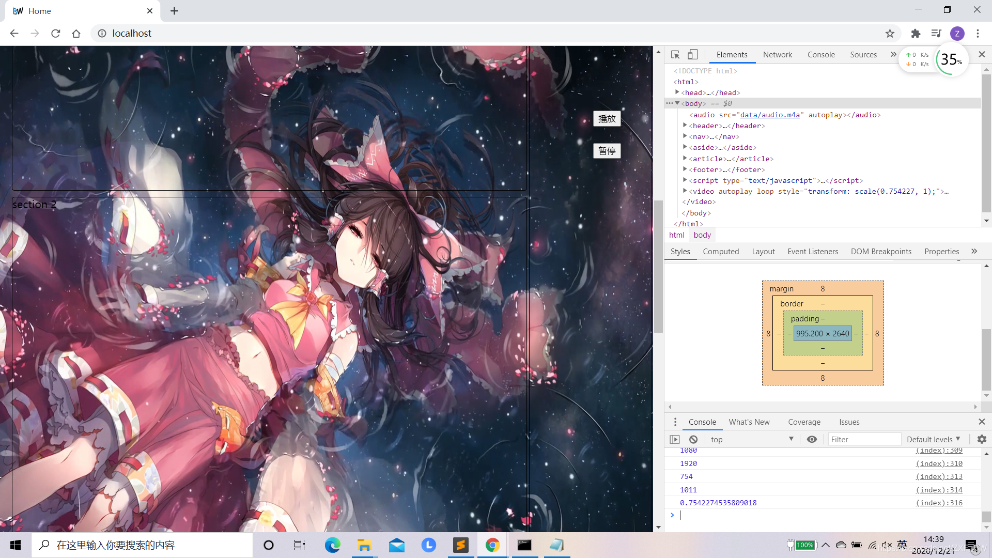992x558 pixels.
Task: Click the 播放 play button
Action: click(607, 119)
